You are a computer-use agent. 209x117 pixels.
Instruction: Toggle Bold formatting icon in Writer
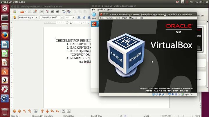pos(79,17)
